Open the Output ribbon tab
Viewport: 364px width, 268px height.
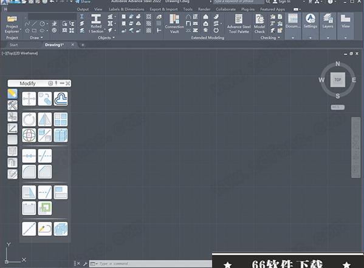click(83, 9)
